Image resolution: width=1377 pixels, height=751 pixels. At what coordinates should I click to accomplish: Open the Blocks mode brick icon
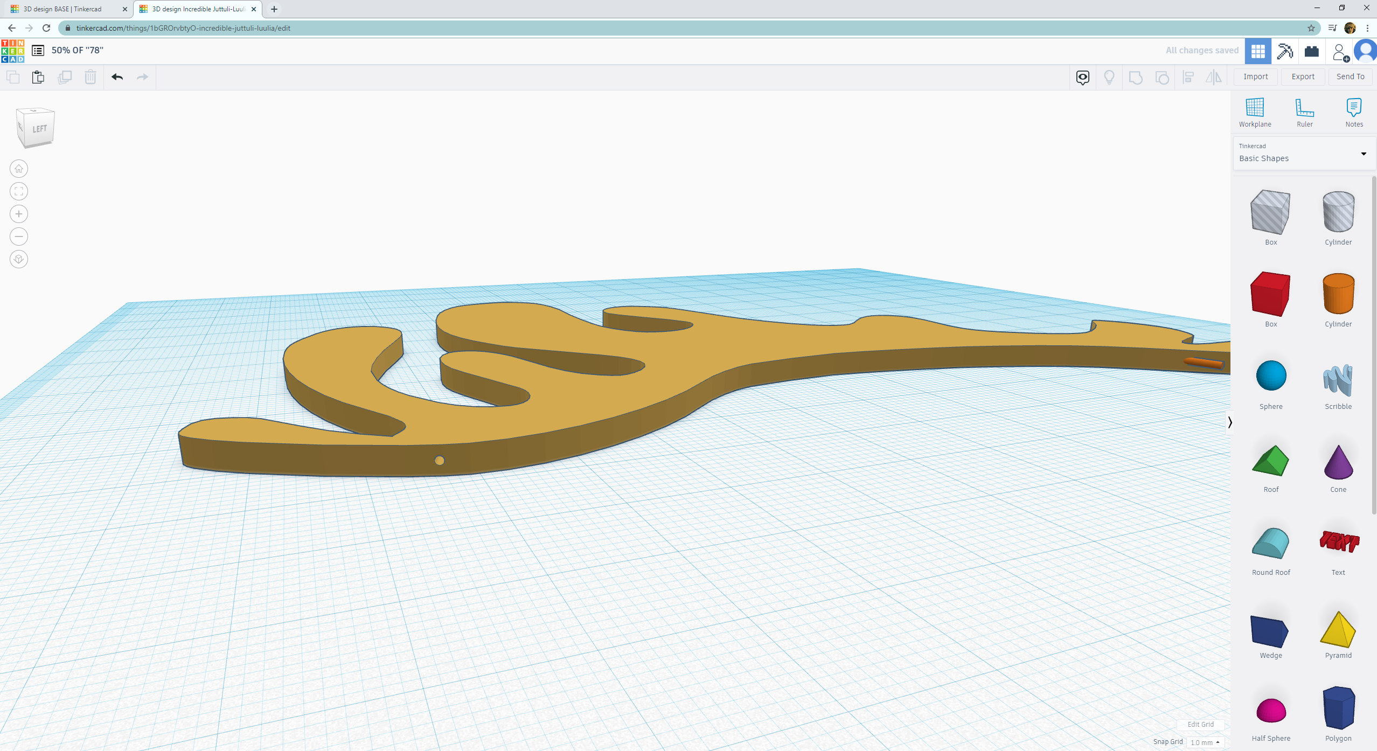[x=1311, y=51]
